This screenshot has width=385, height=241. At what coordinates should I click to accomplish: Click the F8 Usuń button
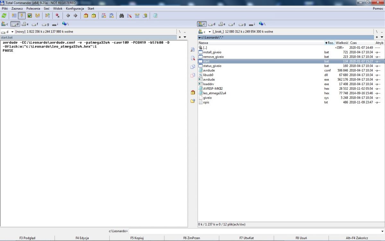tap(301, 238)
